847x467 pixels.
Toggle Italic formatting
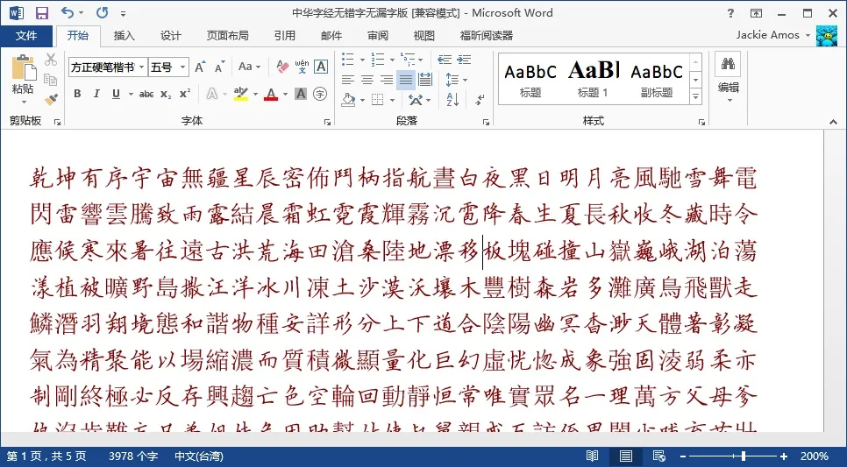coord(95,94)
